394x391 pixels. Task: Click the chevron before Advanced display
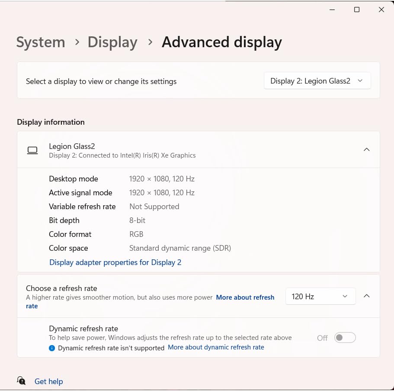[150, 42]
